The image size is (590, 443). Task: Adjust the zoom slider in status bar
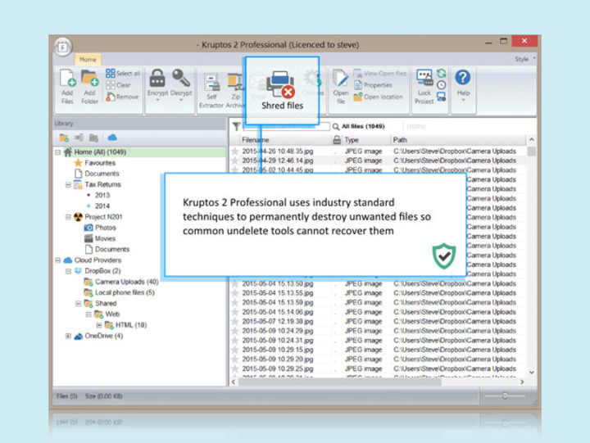click(504, 396)
